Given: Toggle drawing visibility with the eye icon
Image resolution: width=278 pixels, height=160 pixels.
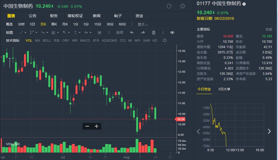Looking at the screenshot, I should coord(172,33).
